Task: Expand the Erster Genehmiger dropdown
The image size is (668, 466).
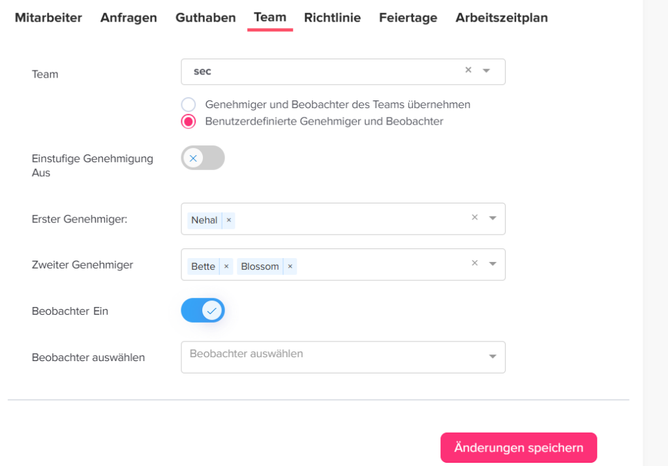Action: (493, 219)
